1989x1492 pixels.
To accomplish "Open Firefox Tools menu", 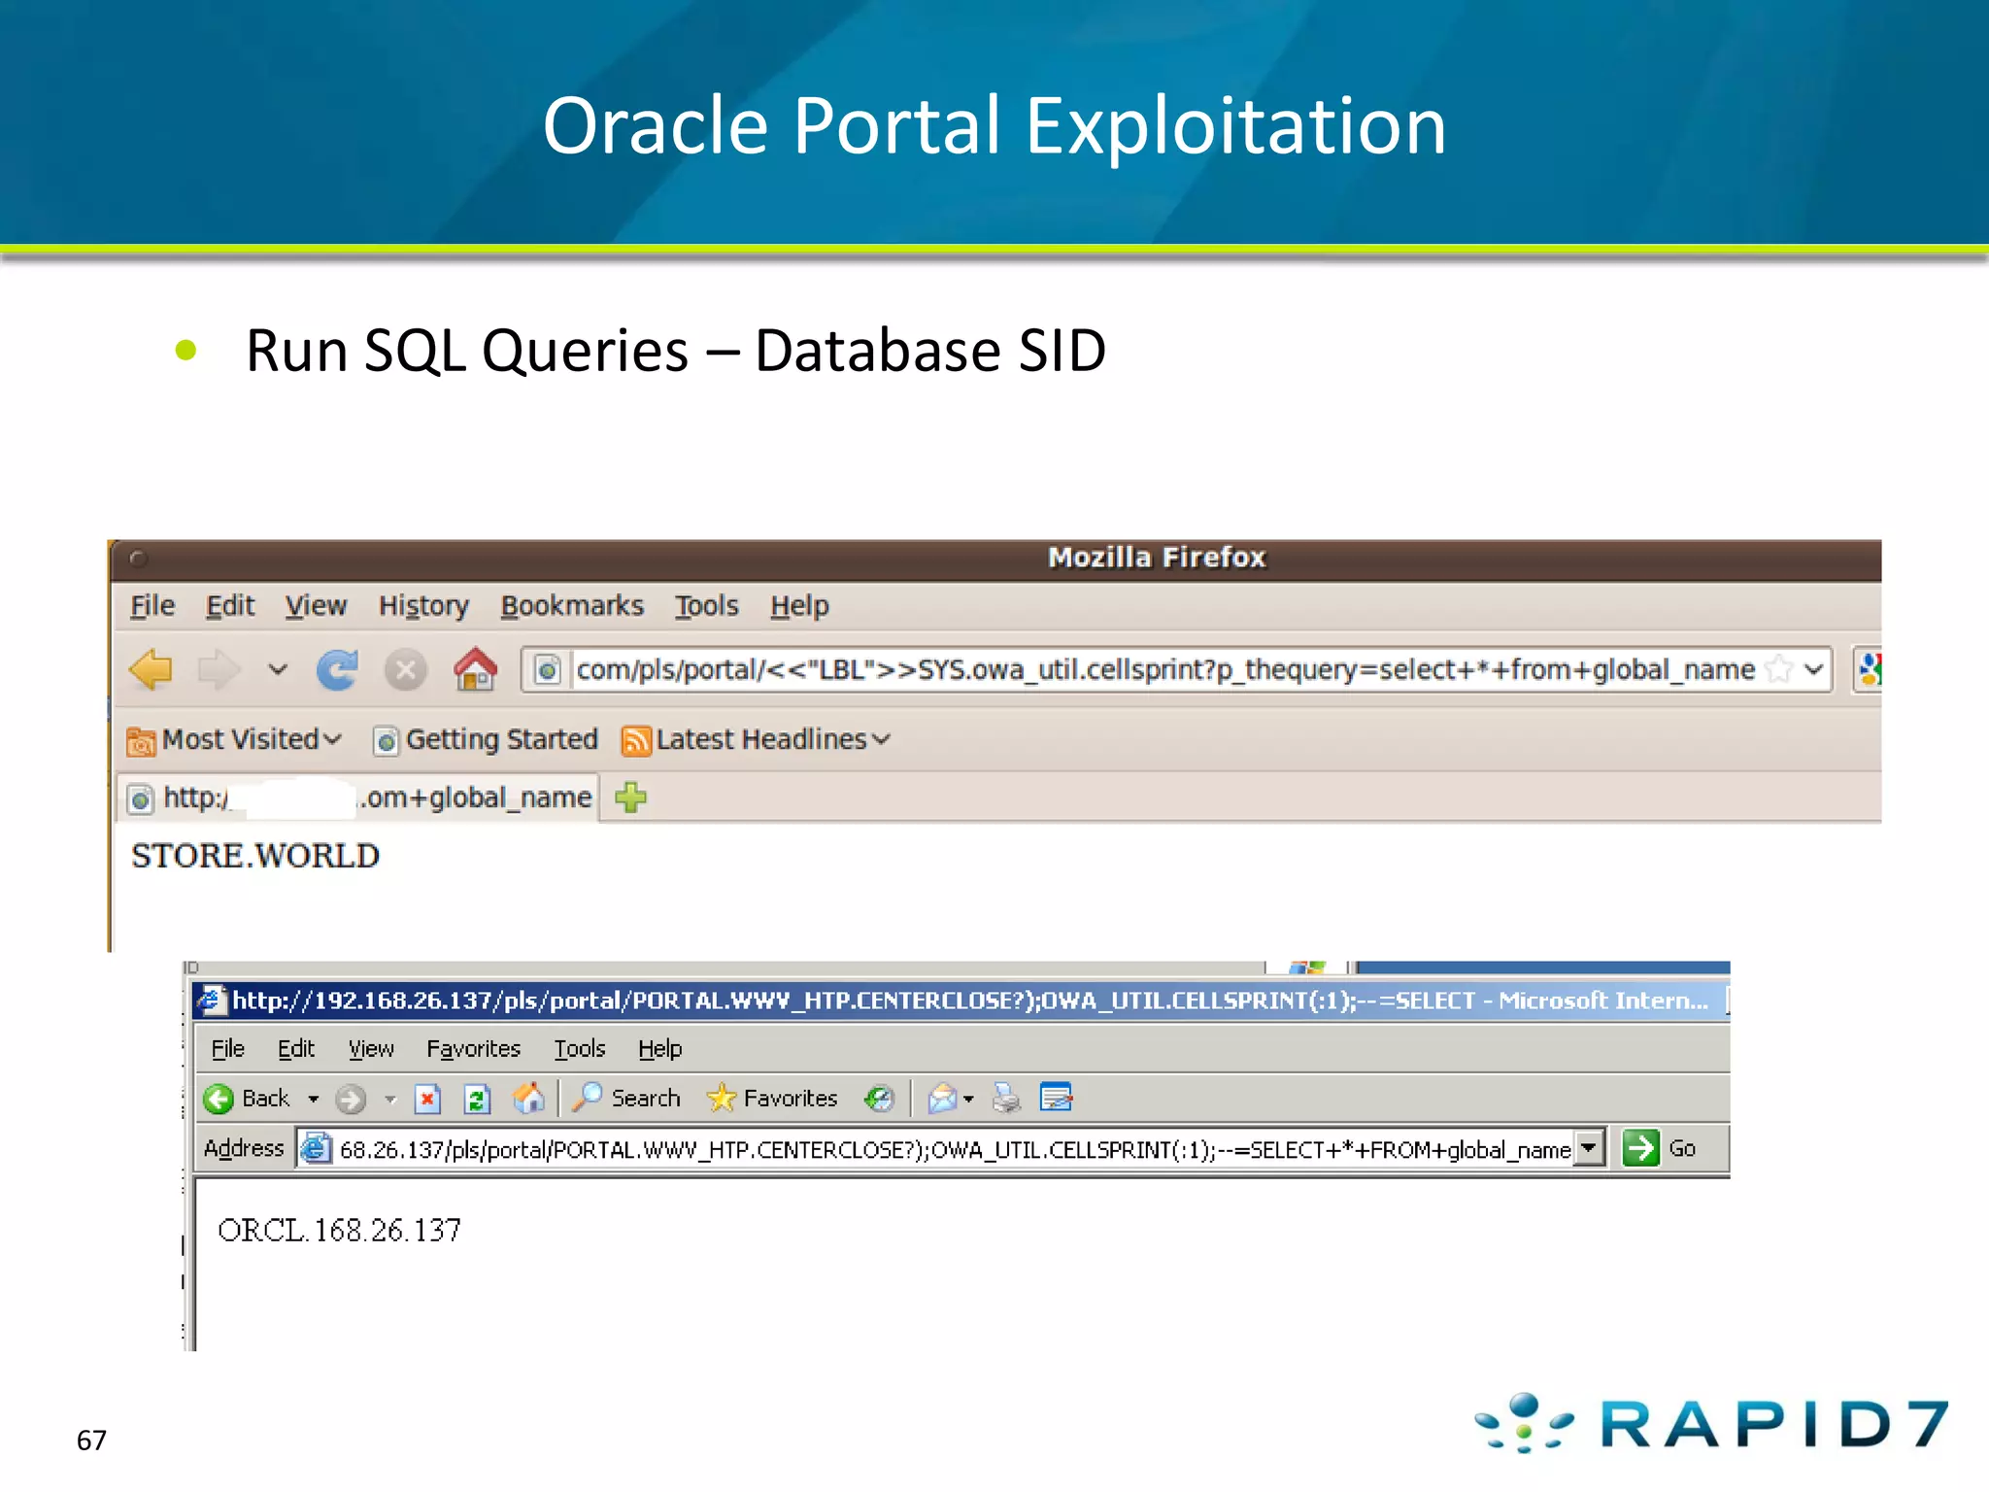I will pyautogui.click(x=707, y=605).
